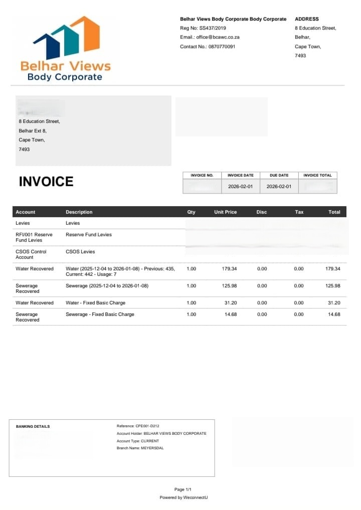This screenshot has width=361, height=510.
Task: Click the office@bcawc.co.za email address
Action: pos(218,37)
